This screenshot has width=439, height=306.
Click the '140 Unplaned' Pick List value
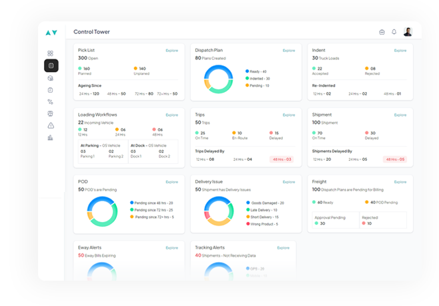coord(141,71)
